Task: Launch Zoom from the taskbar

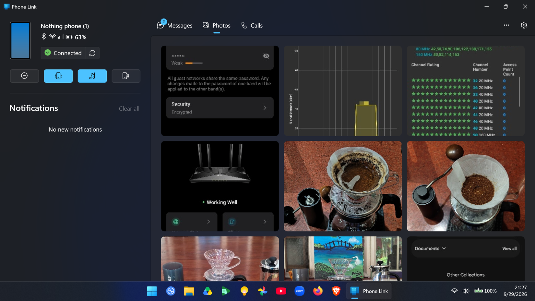Action: click(300, 291)
